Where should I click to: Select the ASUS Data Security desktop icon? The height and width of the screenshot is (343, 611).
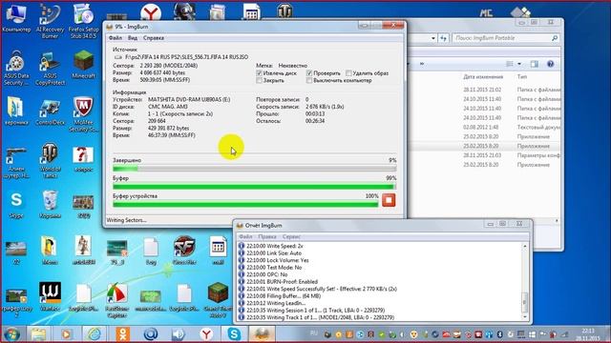16,68
